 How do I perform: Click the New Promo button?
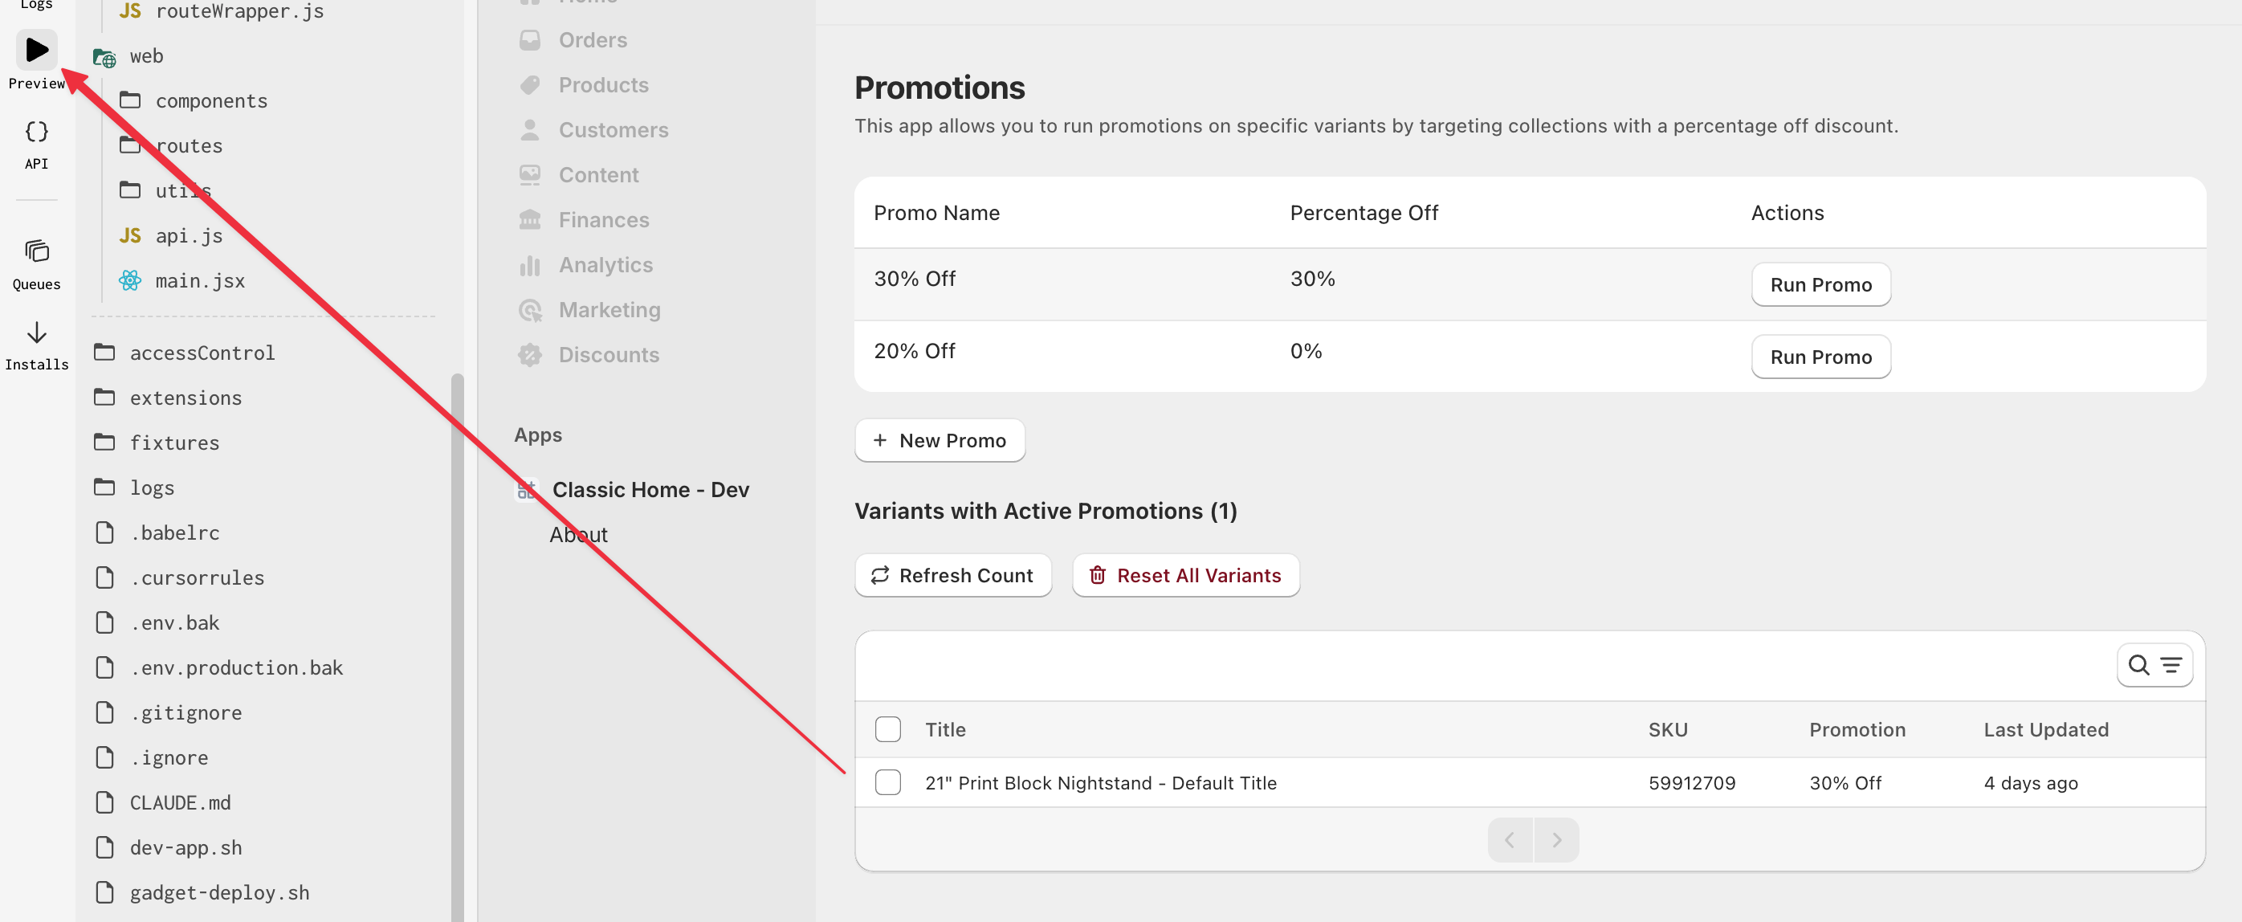(939, 441)
